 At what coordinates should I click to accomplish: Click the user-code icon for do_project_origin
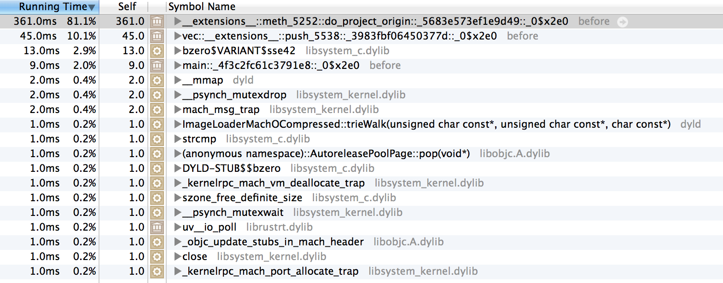pos(157,21)
